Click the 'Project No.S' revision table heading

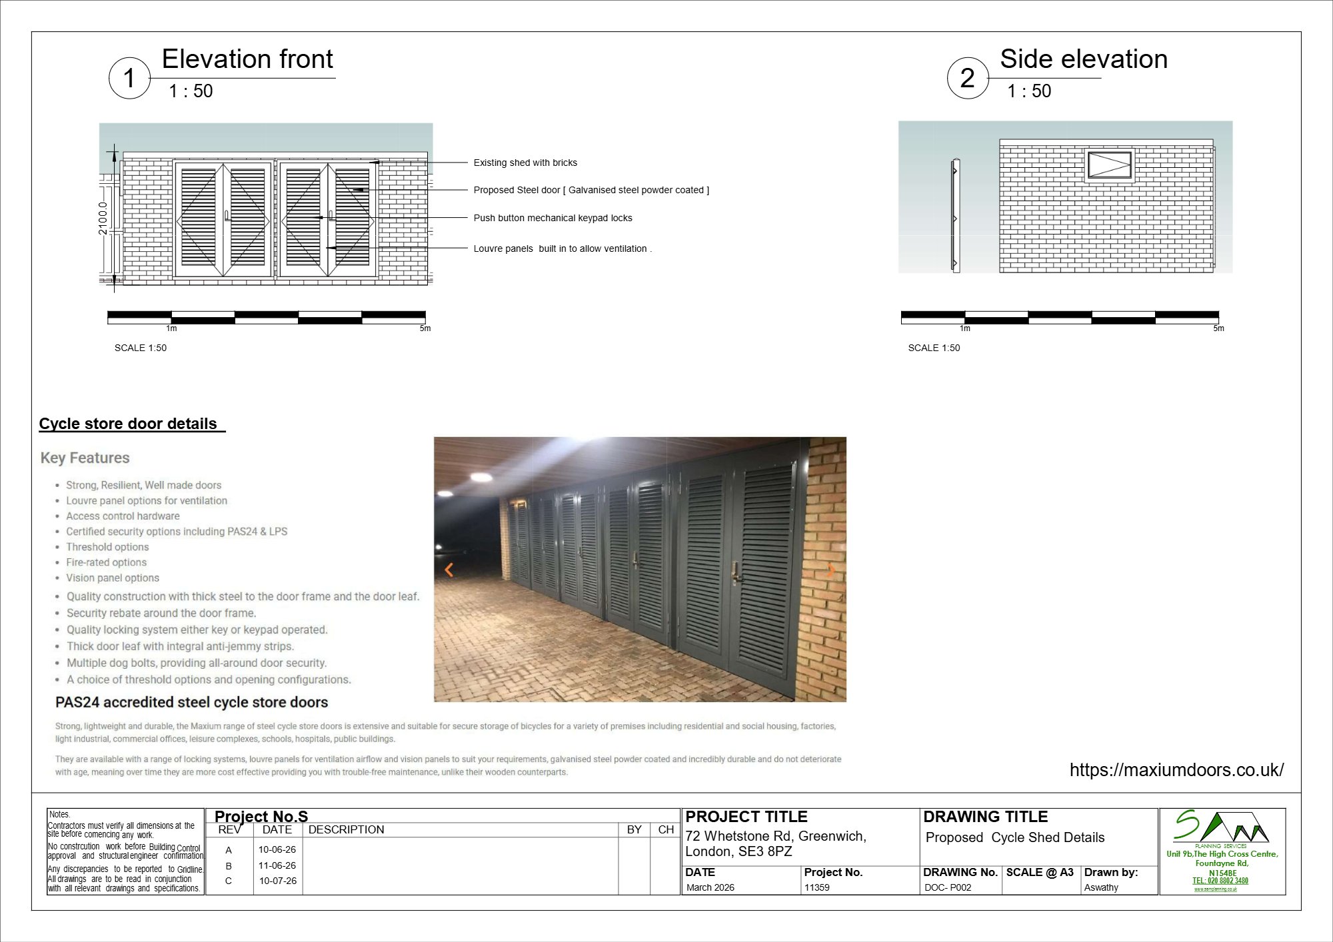point(261,817)
